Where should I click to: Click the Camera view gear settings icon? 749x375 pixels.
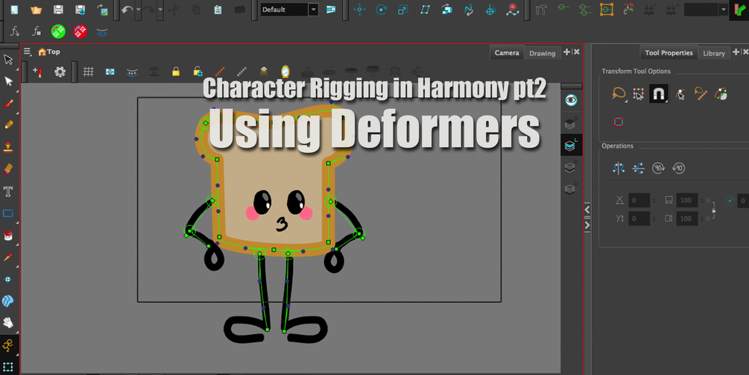click(60, 72)
